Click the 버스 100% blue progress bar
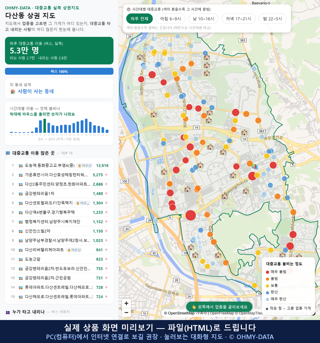The width and height of the screenshot is (320, 343). click(59, 71)
